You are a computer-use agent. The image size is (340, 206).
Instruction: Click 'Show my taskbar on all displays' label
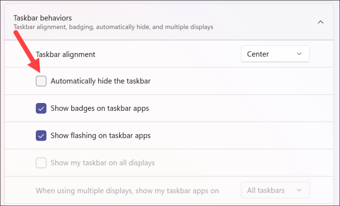103,163
